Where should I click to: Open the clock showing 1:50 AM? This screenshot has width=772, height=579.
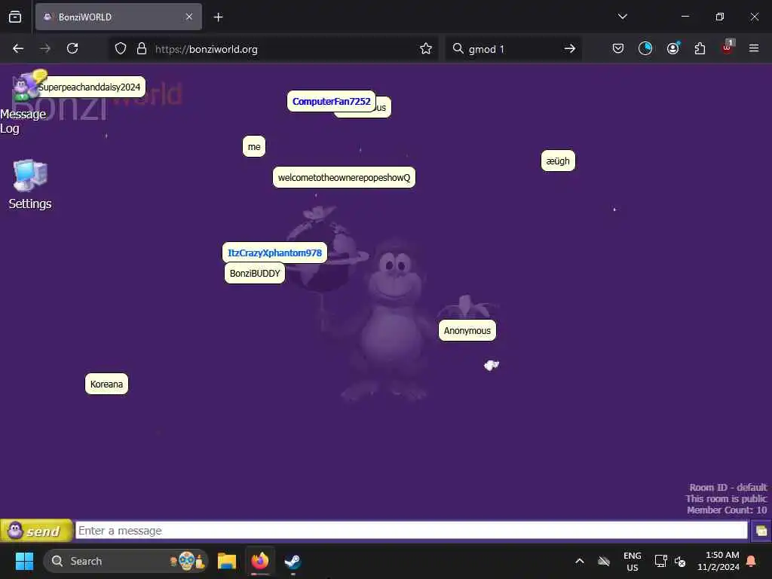coord(718,561)
